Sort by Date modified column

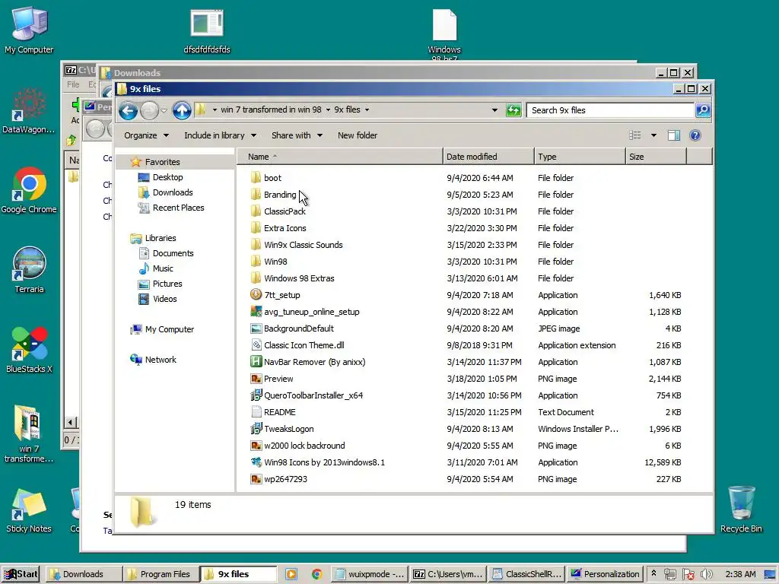[x=488, y=157]
